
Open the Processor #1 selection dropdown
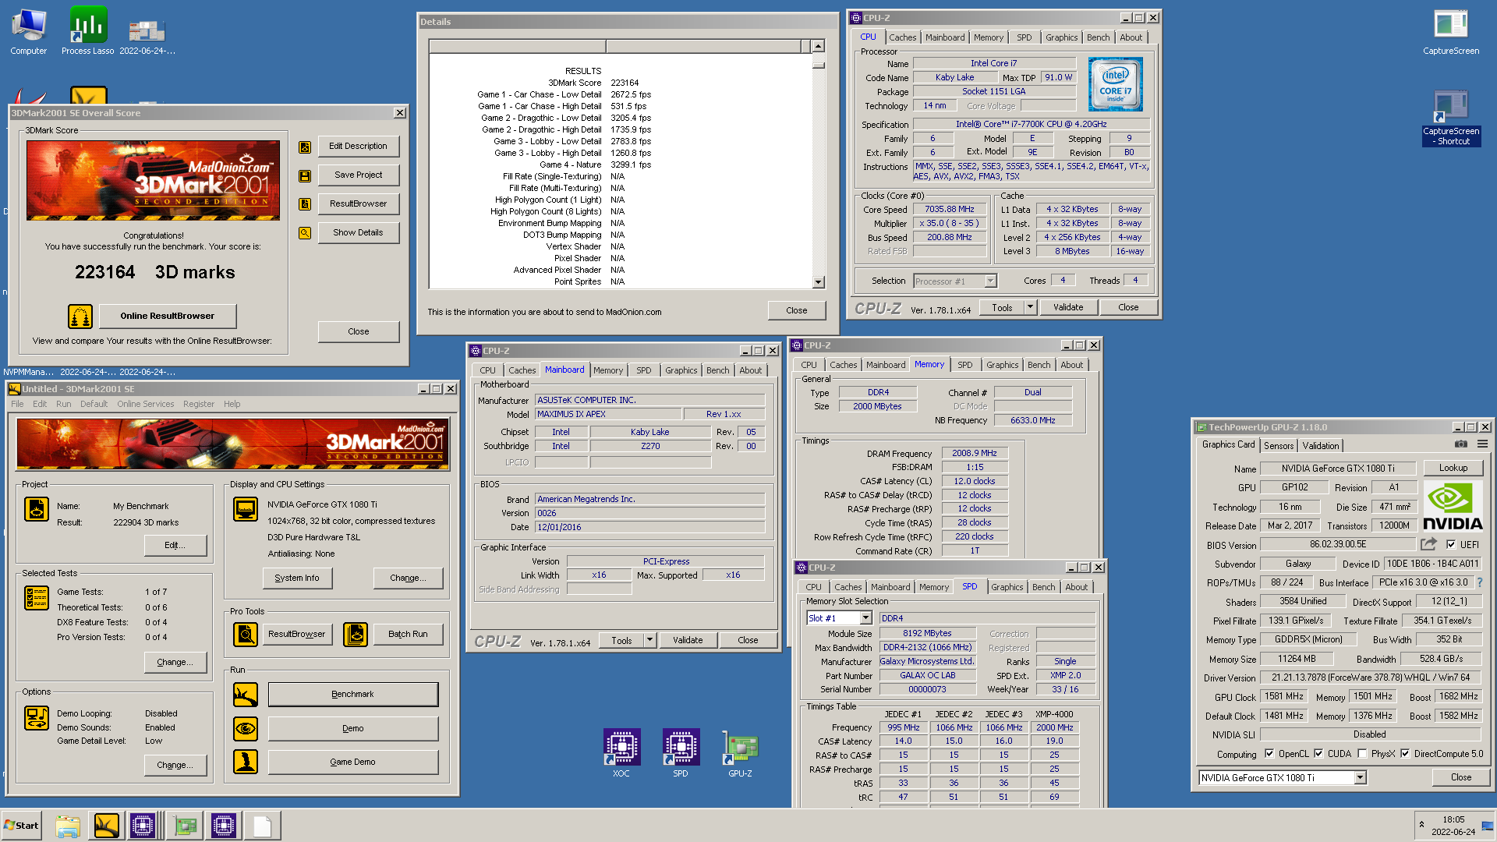955,281
